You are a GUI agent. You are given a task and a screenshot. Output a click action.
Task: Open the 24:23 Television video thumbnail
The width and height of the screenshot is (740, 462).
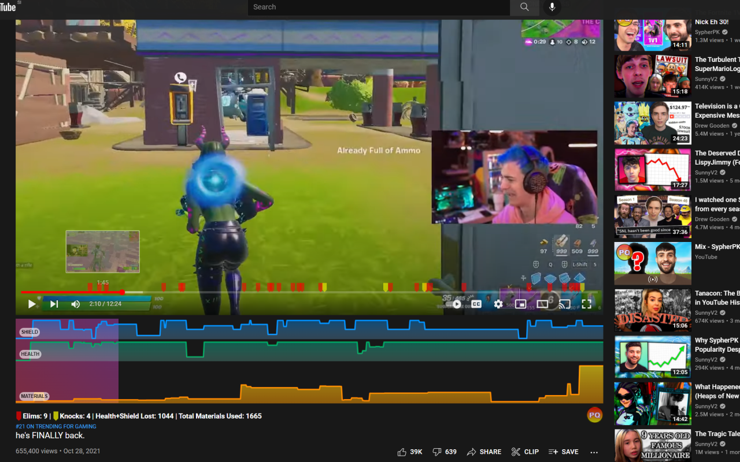(652, 122)
